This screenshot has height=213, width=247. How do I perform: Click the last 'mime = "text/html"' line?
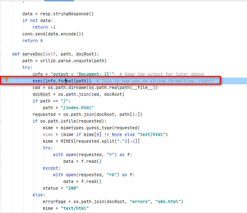[x=66, y=209]
